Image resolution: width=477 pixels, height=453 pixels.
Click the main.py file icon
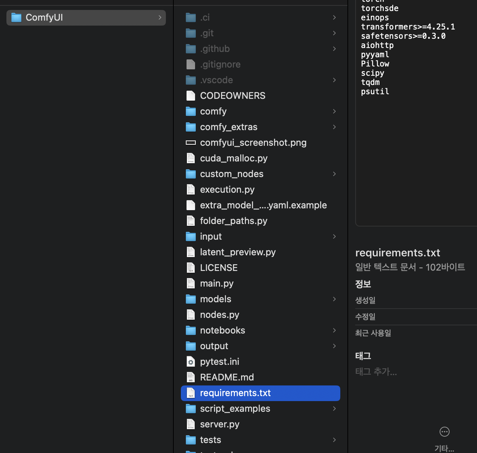point(191,283)
